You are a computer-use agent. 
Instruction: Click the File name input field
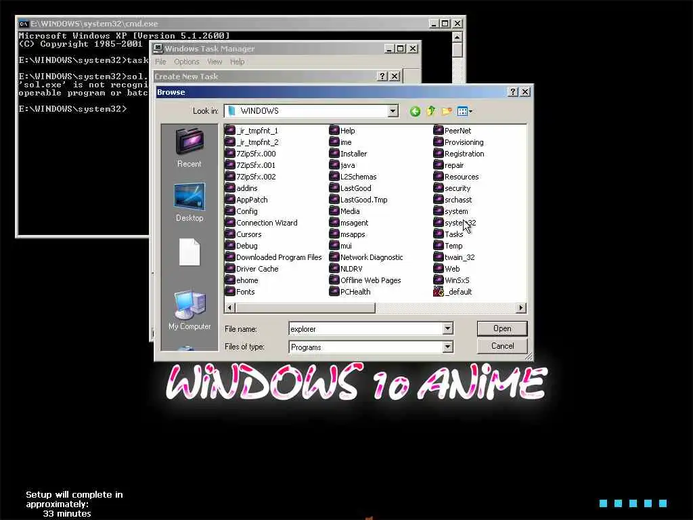click(x=366, y=328)
